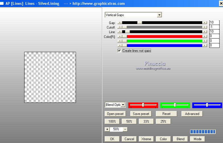
Task: Click the green color slider left arrow
Action: 120,41
